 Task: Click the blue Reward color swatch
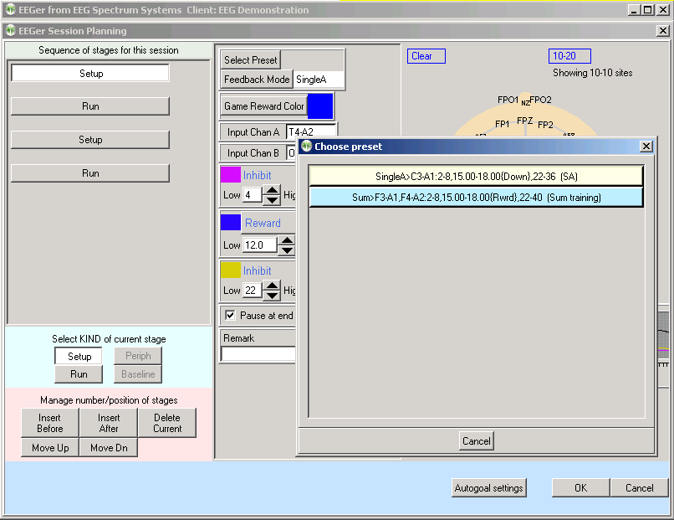(230, 223)
